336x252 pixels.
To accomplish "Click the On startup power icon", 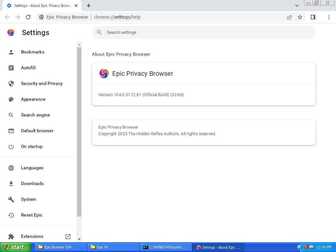I will 11,147.
